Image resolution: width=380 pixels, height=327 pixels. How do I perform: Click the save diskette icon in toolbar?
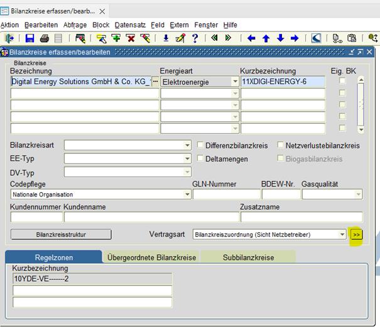[x=30, y=38]
